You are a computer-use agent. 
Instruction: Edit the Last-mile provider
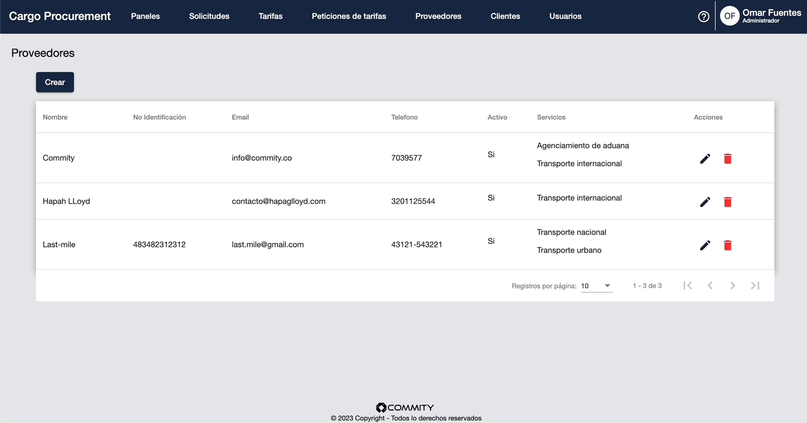pos(705,245)
